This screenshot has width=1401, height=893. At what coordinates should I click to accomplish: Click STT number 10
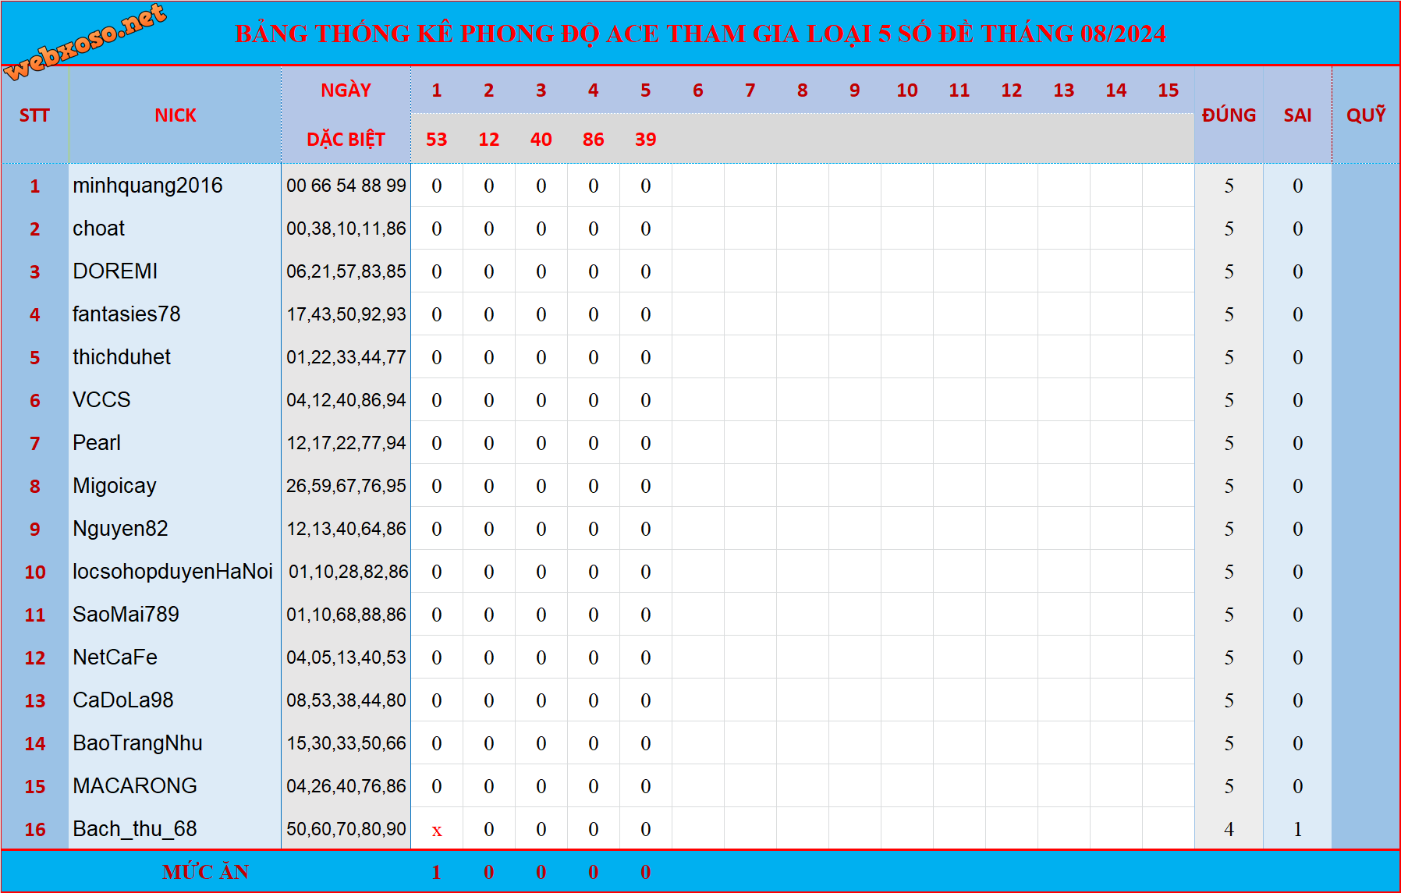(x=35, y=572)
